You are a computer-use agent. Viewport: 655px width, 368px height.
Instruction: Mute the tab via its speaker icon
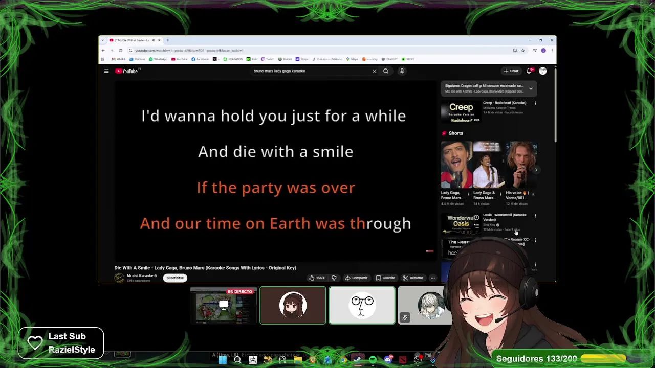[x=153, y=40]
